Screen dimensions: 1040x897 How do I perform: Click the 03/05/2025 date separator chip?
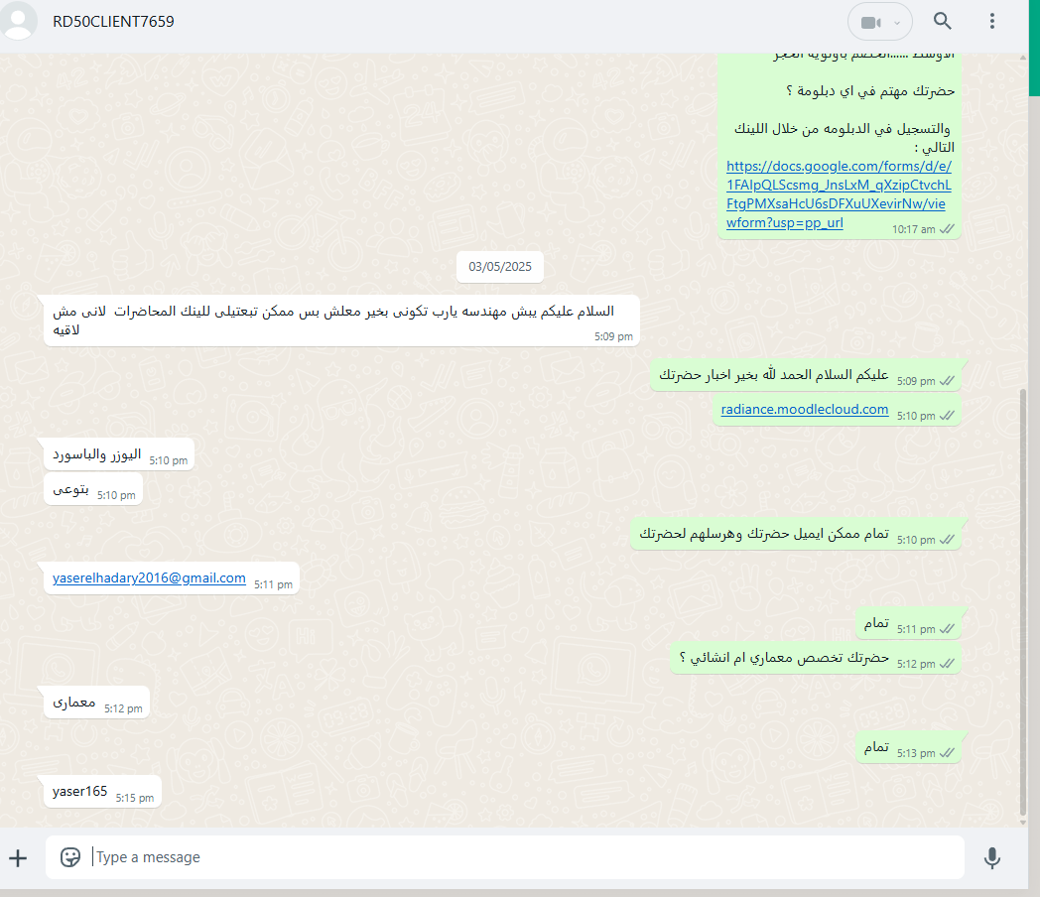point(500,267)
